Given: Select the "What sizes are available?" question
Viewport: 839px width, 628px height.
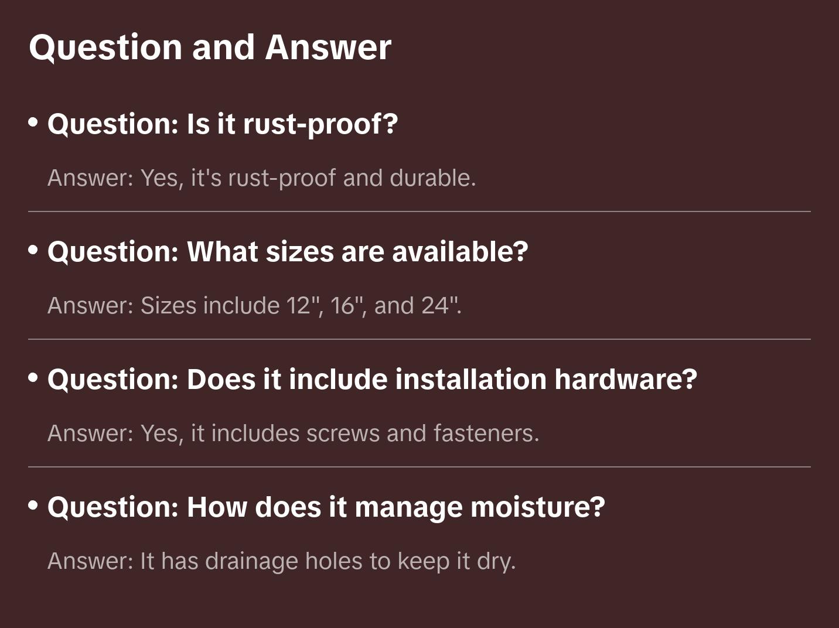Looking at the screenshot, I should pyautogui.click(x=288, y=252).
